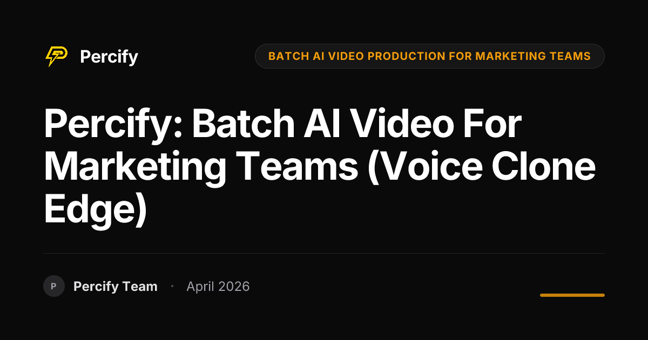The width and height of the screenshot is (648, 340).
Task: Click the word "Percify:" in the headline
Action: (x=113, y=124)
